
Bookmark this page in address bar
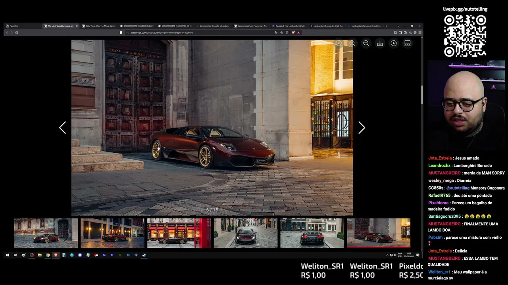click(x=121, y=32)
